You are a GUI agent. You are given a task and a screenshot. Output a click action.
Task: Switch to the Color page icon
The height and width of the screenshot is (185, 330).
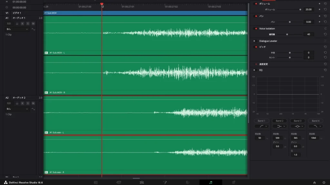pyautogui.click(x=188, y=182)
